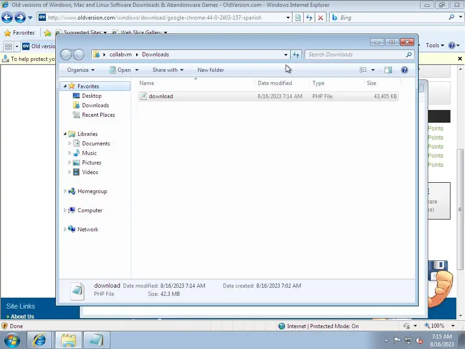
Task: Open Pictures library
Action: [x=91, y=163]
